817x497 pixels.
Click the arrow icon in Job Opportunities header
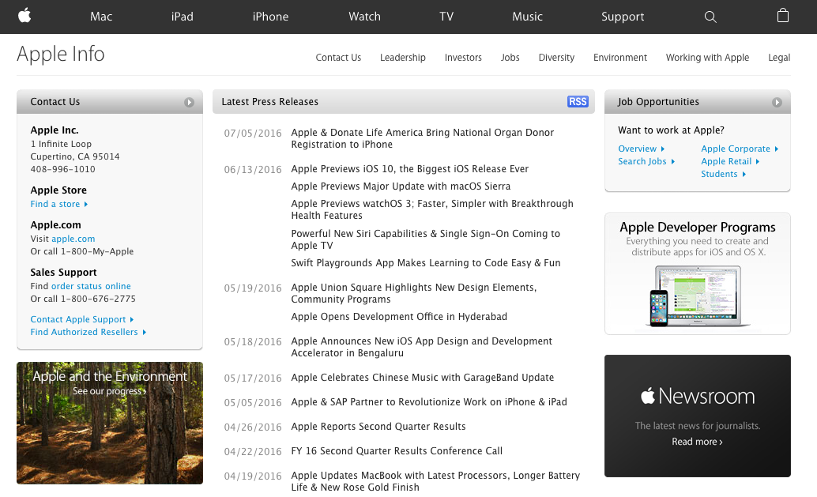(x=777, y=102)
